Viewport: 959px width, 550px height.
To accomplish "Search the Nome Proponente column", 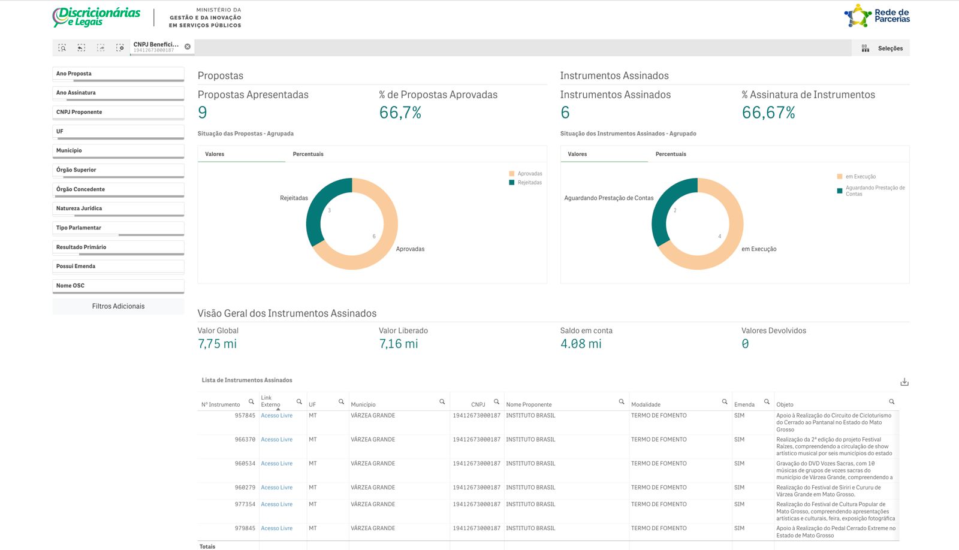I will pyautogui.click(x=622, y=402).
